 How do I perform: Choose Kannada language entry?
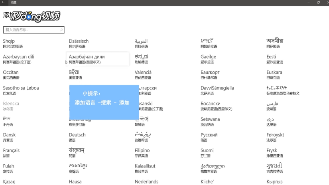coord(142,59)
